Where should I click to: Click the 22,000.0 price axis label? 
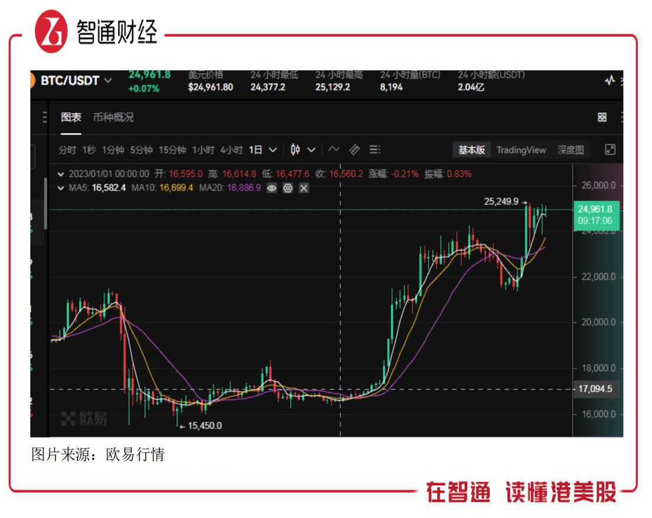(598, 276)
